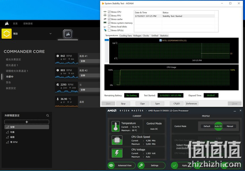Open 裝置設定 in Commander Core menu
The height and width of the screenshot is (171, 245).
tap(11, 88)
